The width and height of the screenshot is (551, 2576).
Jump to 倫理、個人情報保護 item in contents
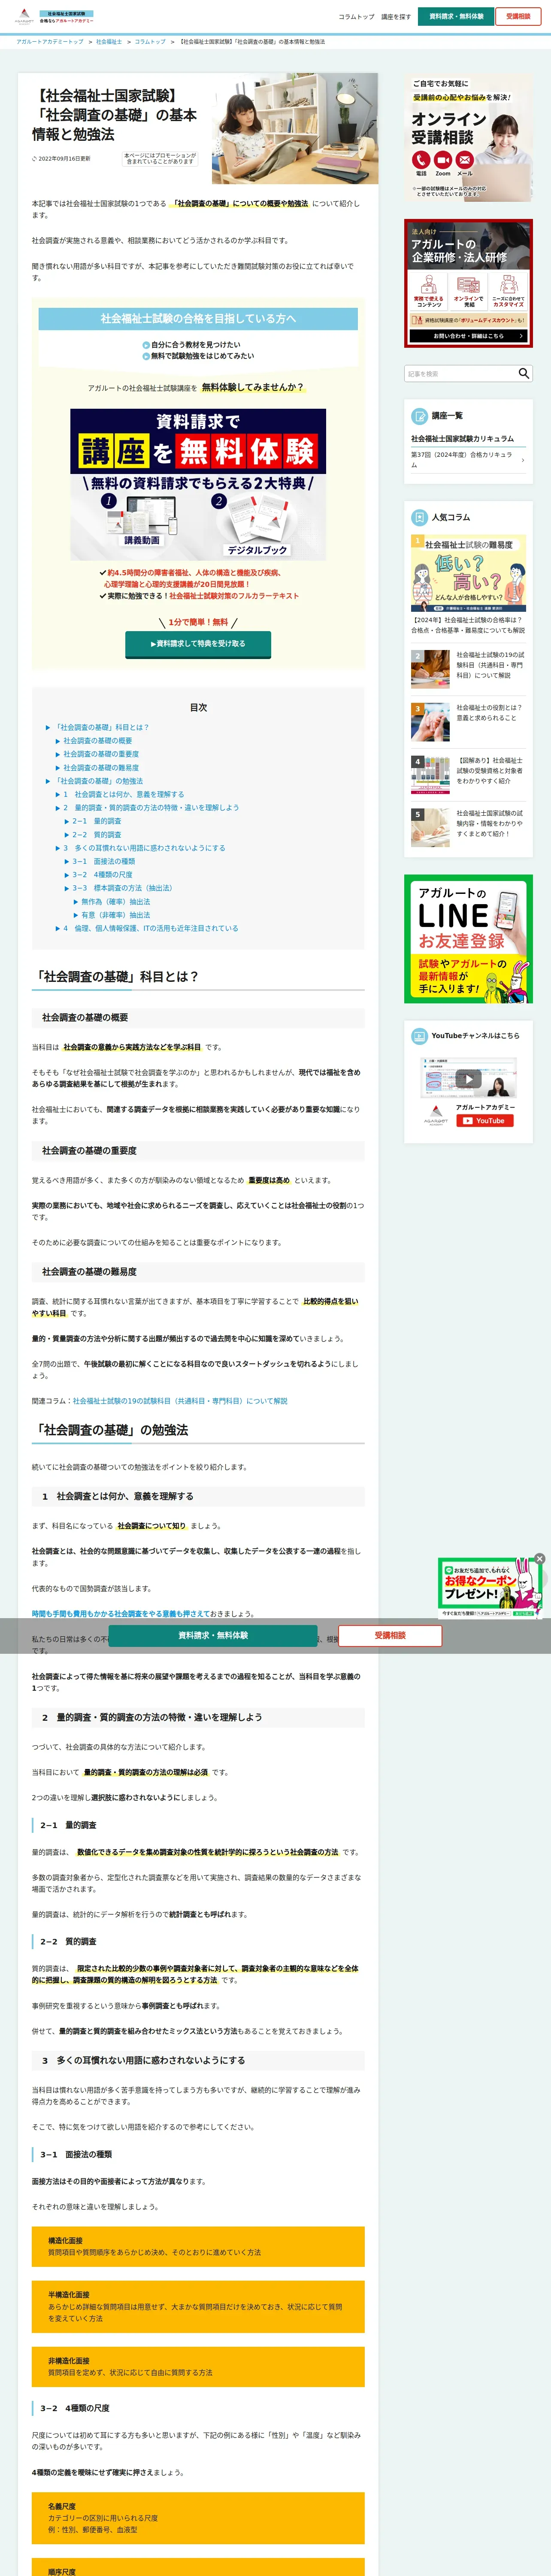pos(150,928)
